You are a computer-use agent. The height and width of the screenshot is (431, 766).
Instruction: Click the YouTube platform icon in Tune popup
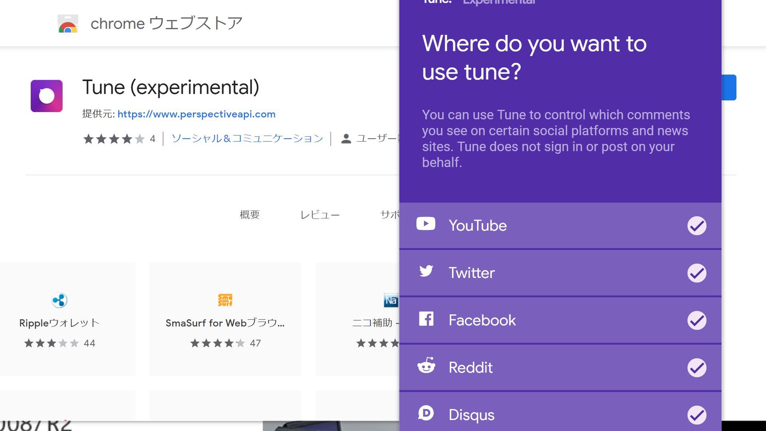point(425,224)
